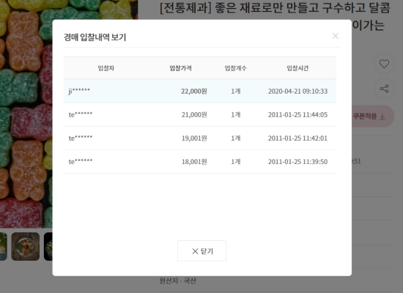Click the 입찰가격 column header

181,68
